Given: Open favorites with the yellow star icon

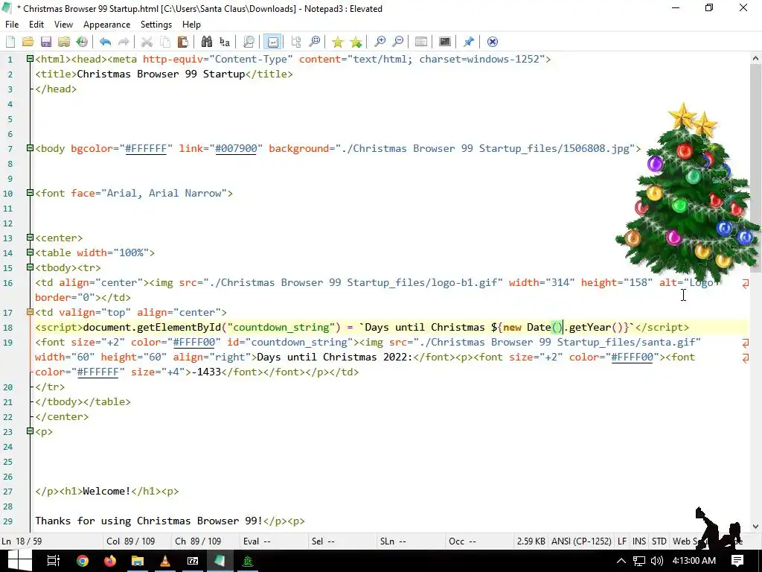Looking at the screenshot, I should click(337, 42).
